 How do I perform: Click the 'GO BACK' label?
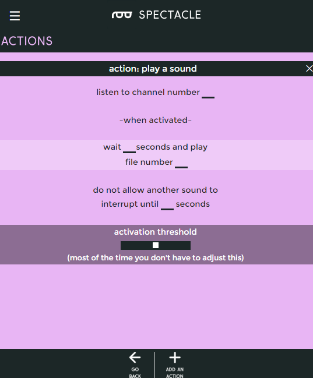135,372
